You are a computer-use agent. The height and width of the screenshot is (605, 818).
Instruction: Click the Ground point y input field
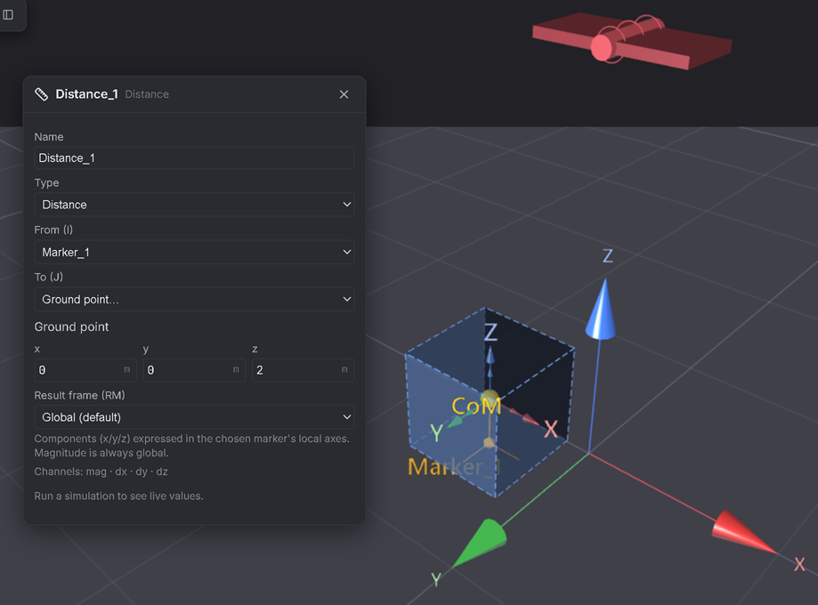pos(194,370)
